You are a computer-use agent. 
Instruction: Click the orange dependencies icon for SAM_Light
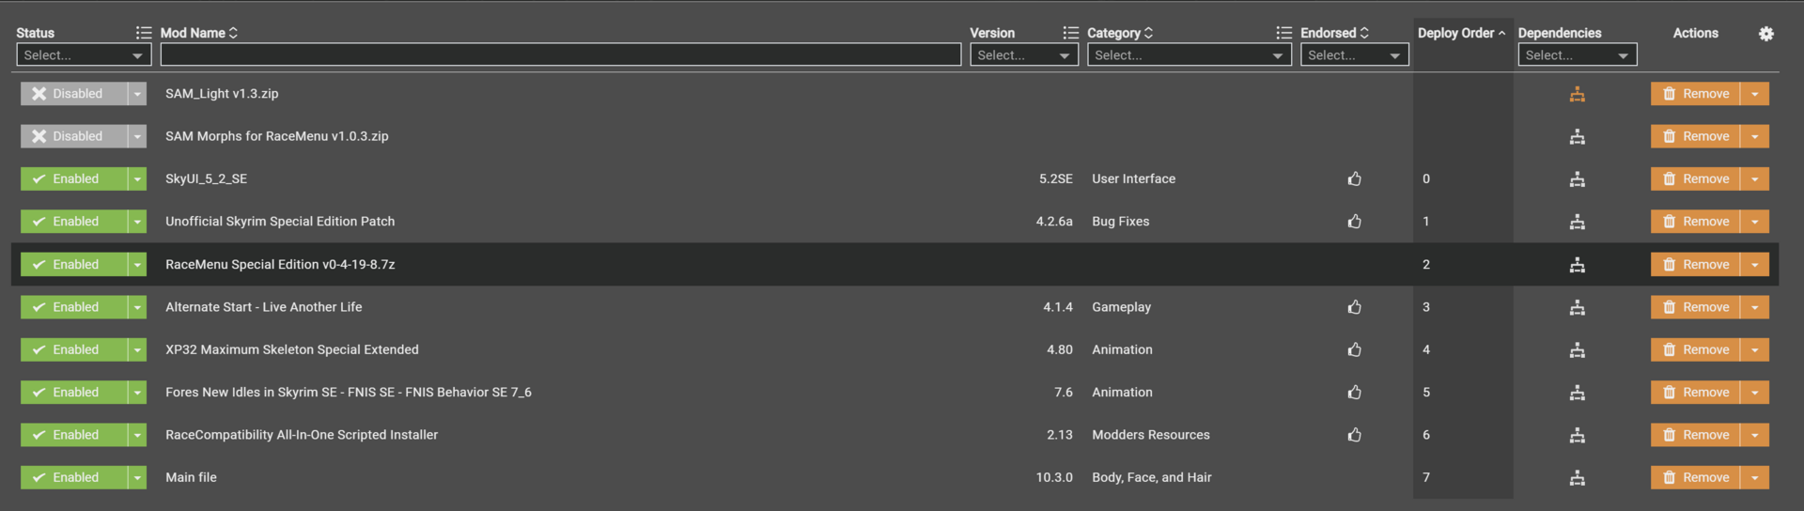click(1577, 94)
